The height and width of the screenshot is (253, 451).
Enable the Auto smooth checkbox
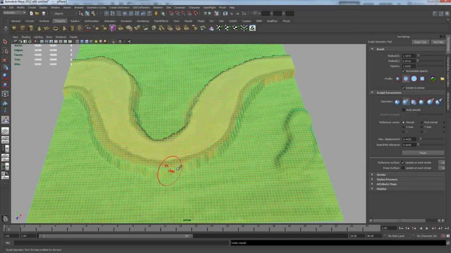coord(403,110)
